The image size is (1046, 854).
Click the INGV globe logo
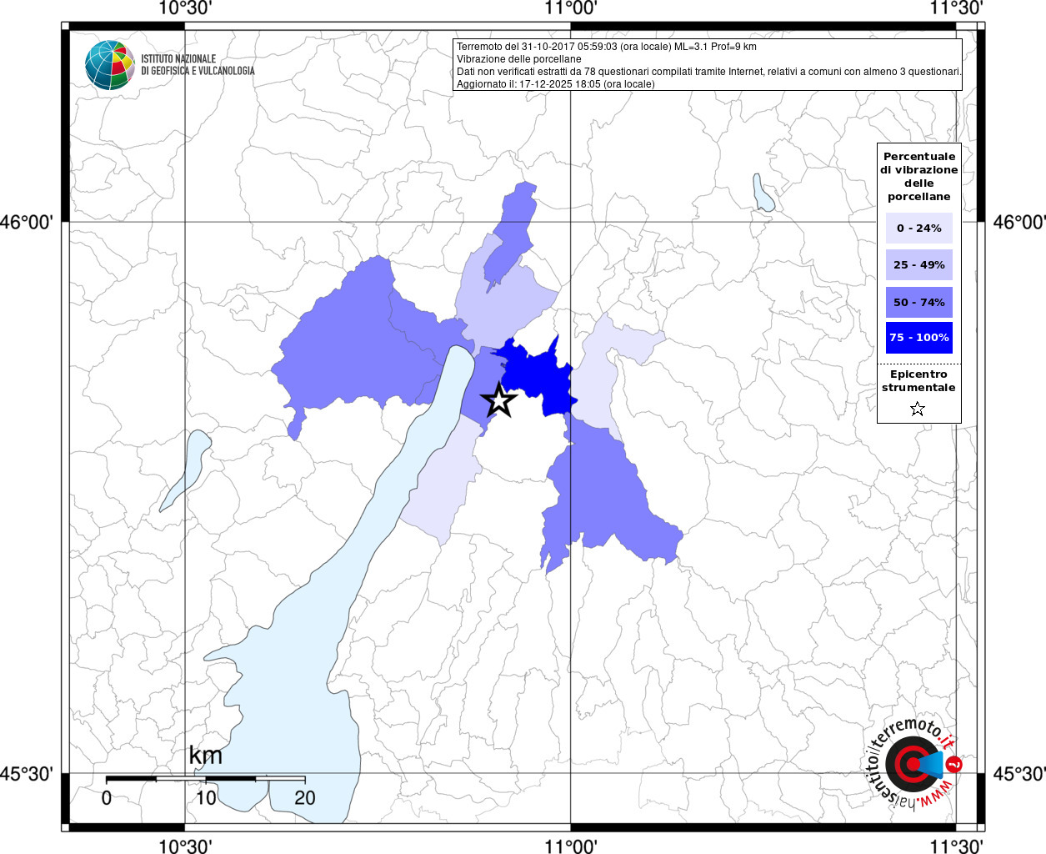click(x=109, y=64)
